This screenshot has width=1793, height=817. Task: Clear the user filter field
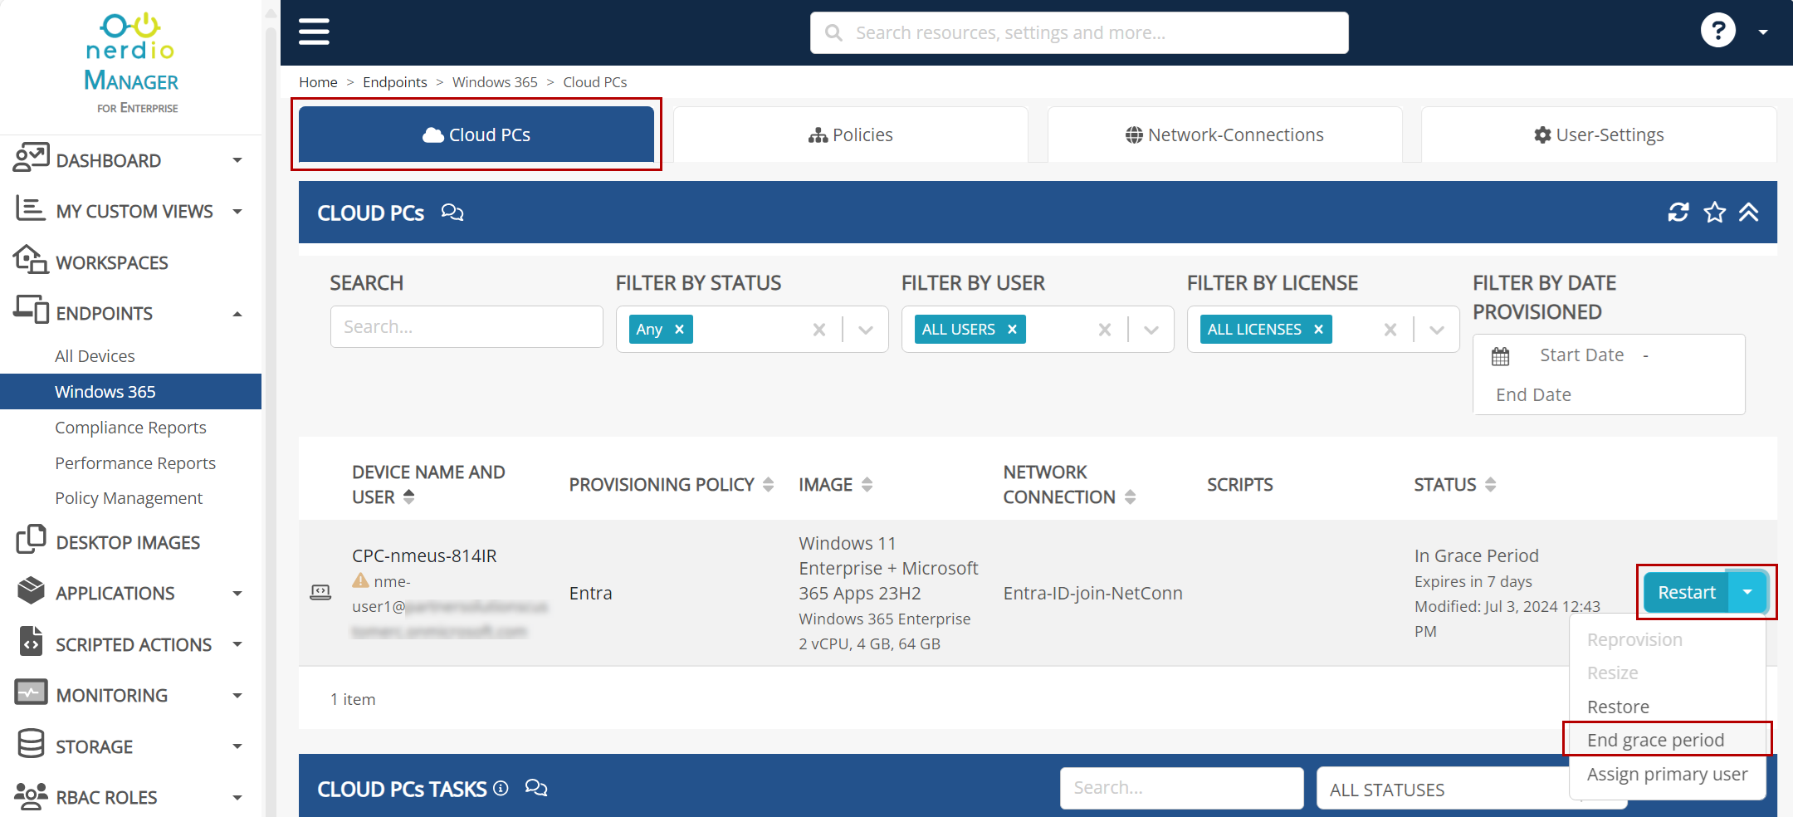point(1105,330)
